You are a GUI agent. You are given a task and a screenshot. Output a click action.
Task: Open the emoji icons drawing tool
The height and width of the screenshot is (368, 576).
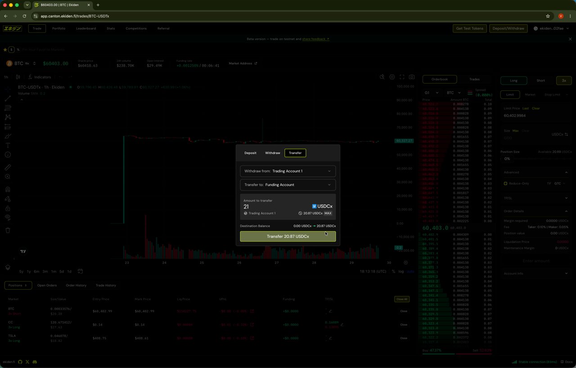(x=8, y=155)
